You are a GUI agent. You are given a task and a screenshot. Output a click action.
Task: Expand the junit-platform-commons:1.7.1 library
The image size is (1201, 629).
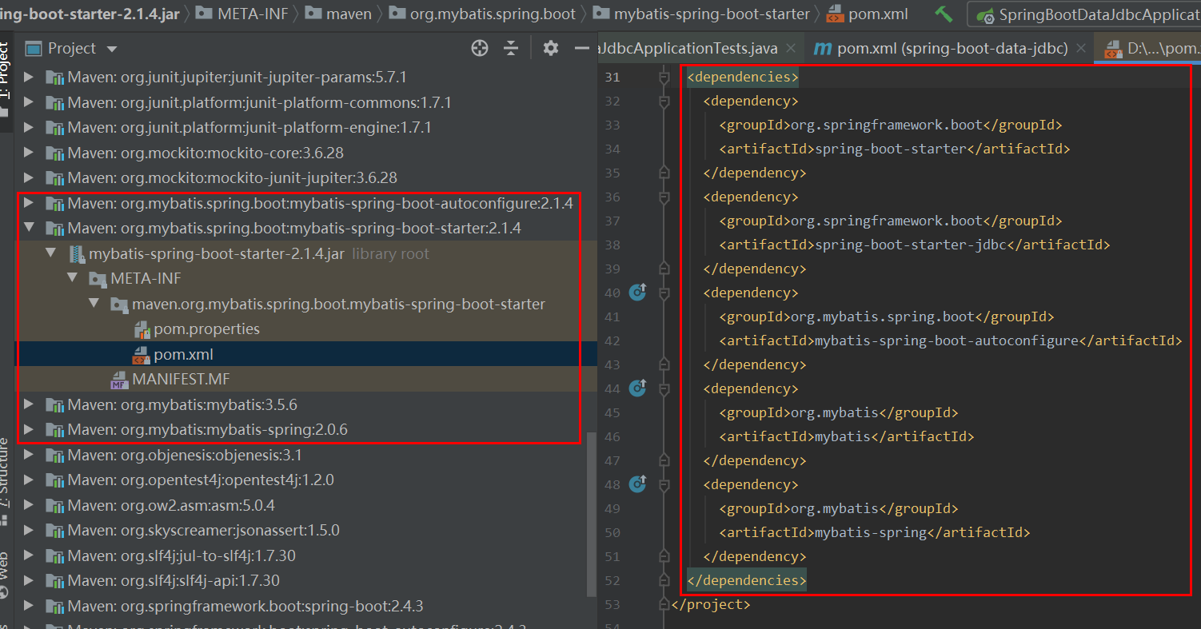click(29, 102)
